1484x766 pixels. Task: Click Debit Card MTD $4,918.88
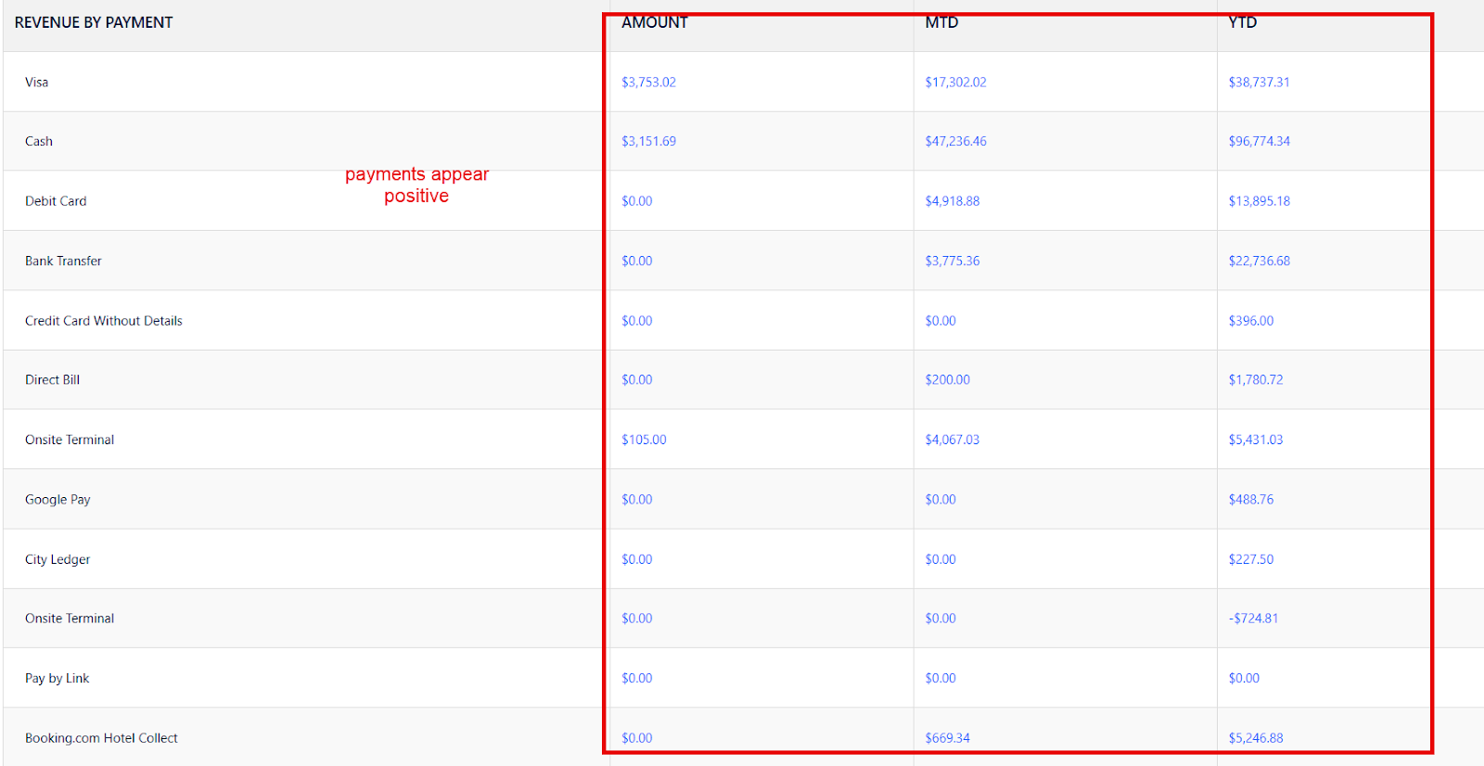952,201
